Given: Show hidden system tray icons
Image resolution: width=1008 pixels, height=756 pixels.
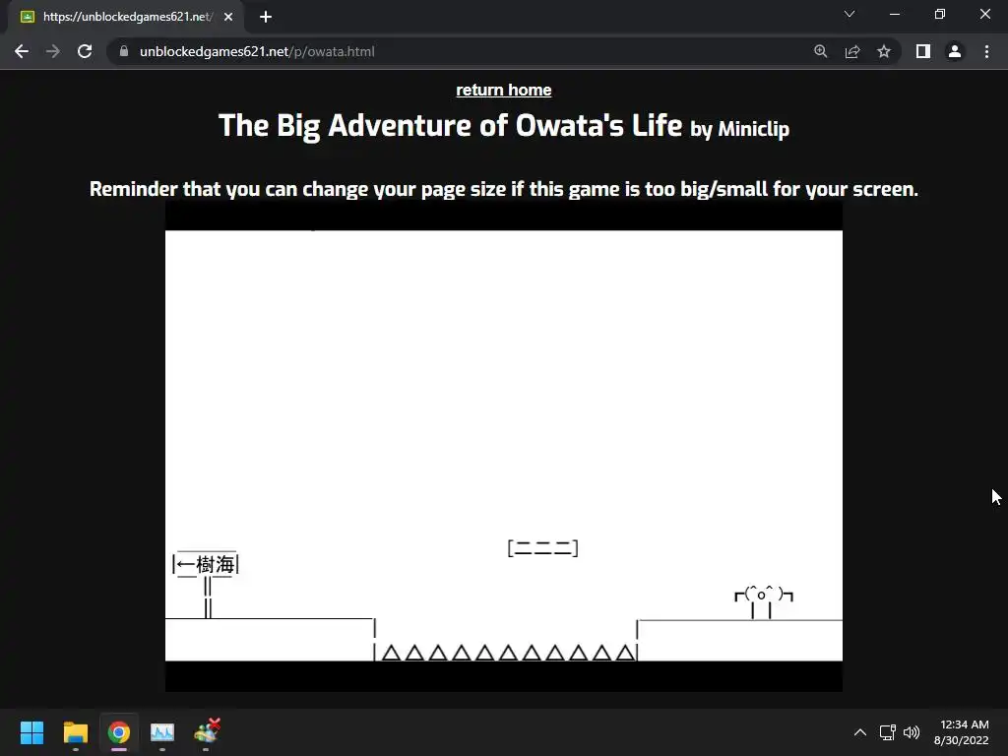Looking at the screenshot, I should [860, 732].
